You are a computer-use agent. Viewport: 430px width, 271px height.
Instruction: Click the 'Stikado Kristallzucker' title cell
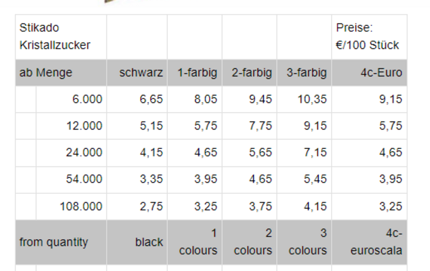click(61, 37)
